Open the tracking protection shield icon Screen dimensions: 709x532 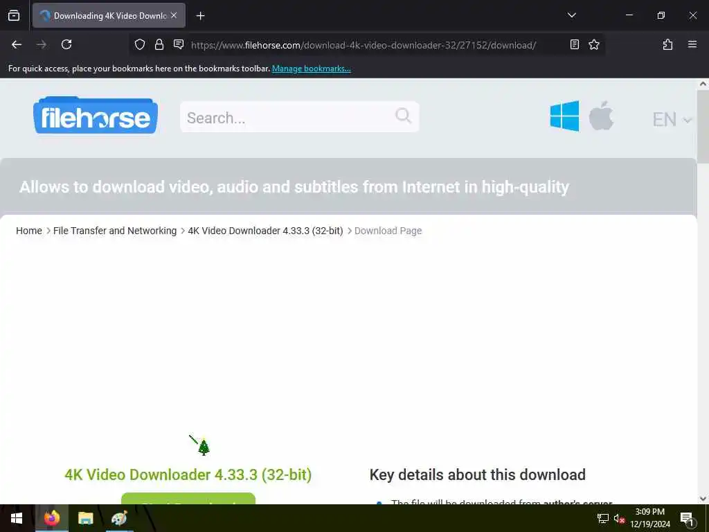point(140,44)
